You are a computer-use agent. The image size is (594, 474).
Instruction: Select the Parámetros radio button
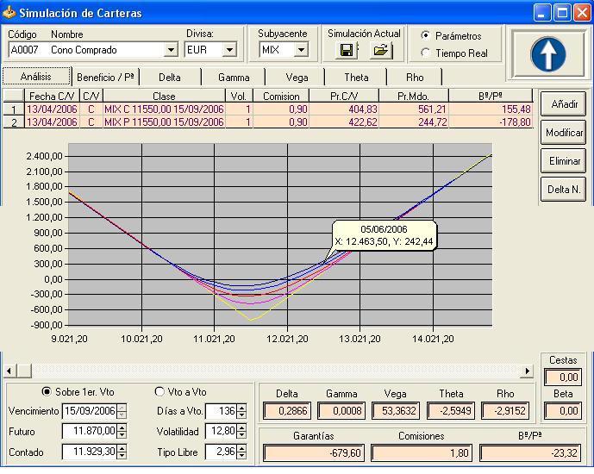coord(425,35)
